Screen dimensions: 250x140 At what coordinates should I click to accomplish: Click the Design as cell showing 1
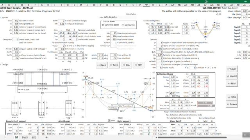(x=16, y=39)
